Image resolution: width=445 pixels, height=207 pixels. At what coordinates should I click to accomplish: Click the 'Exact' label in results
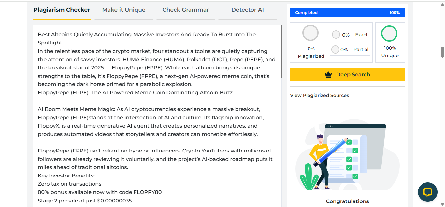point(362,35)
